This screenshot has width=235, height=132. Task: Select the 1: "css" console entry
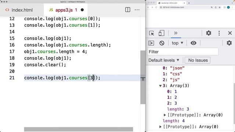pos(172,74)
